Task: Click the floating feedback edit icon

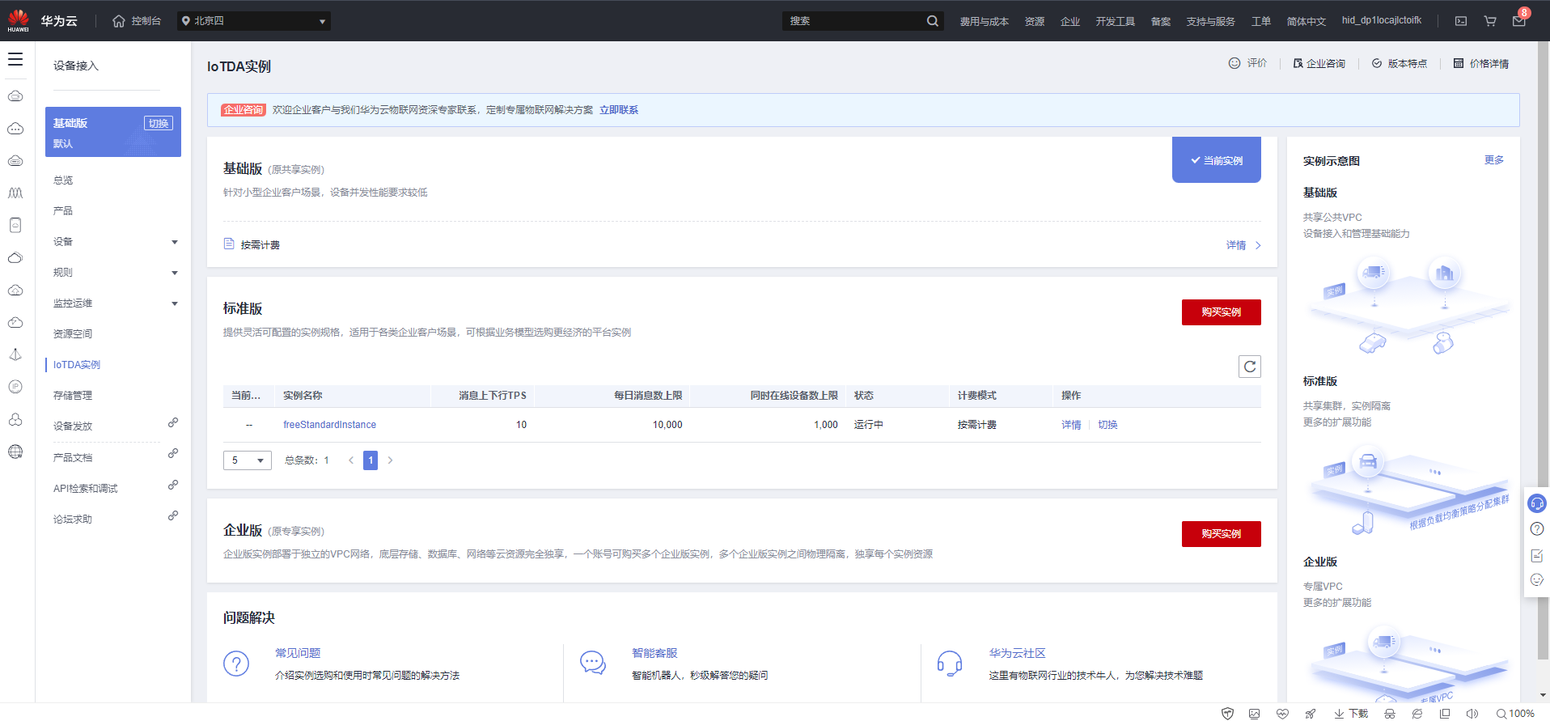Action: 1537,555
